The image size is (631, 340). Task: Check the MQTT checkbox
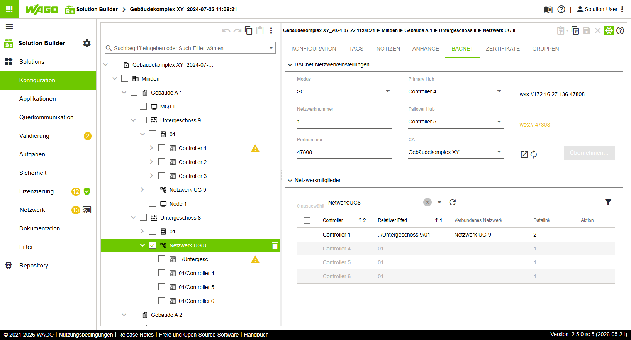[x=143, y=106]
